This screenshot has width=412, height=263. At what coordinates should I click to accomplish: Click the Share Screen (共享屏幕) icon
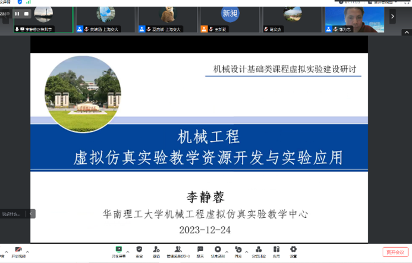(x=119, y=251)
